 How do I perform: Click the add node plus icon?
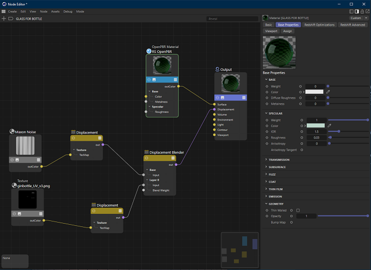click(4, 19)
